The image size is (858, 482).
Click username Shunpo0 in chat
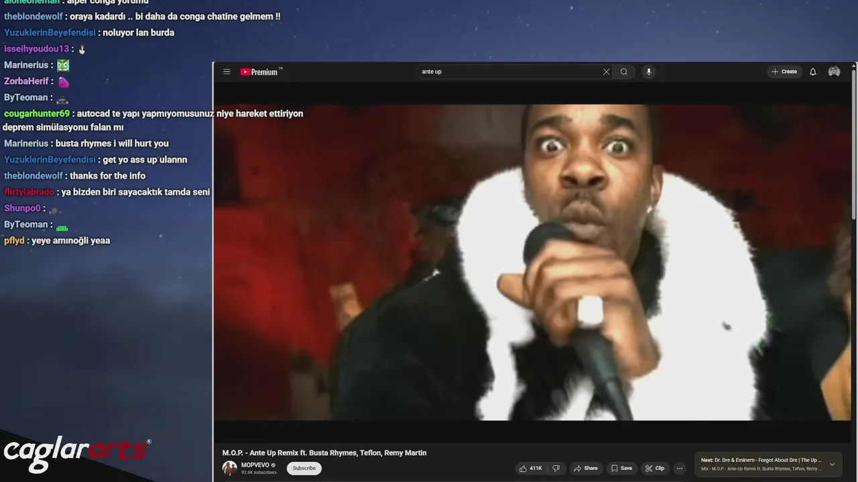(x=22, y=208)
